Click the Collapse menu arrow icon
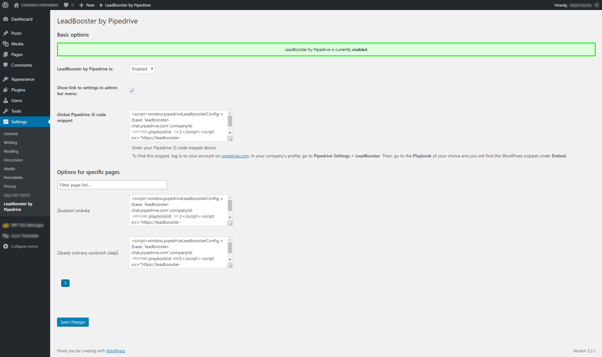This screenshot has width=602, height=357. [x=6, y=246]
